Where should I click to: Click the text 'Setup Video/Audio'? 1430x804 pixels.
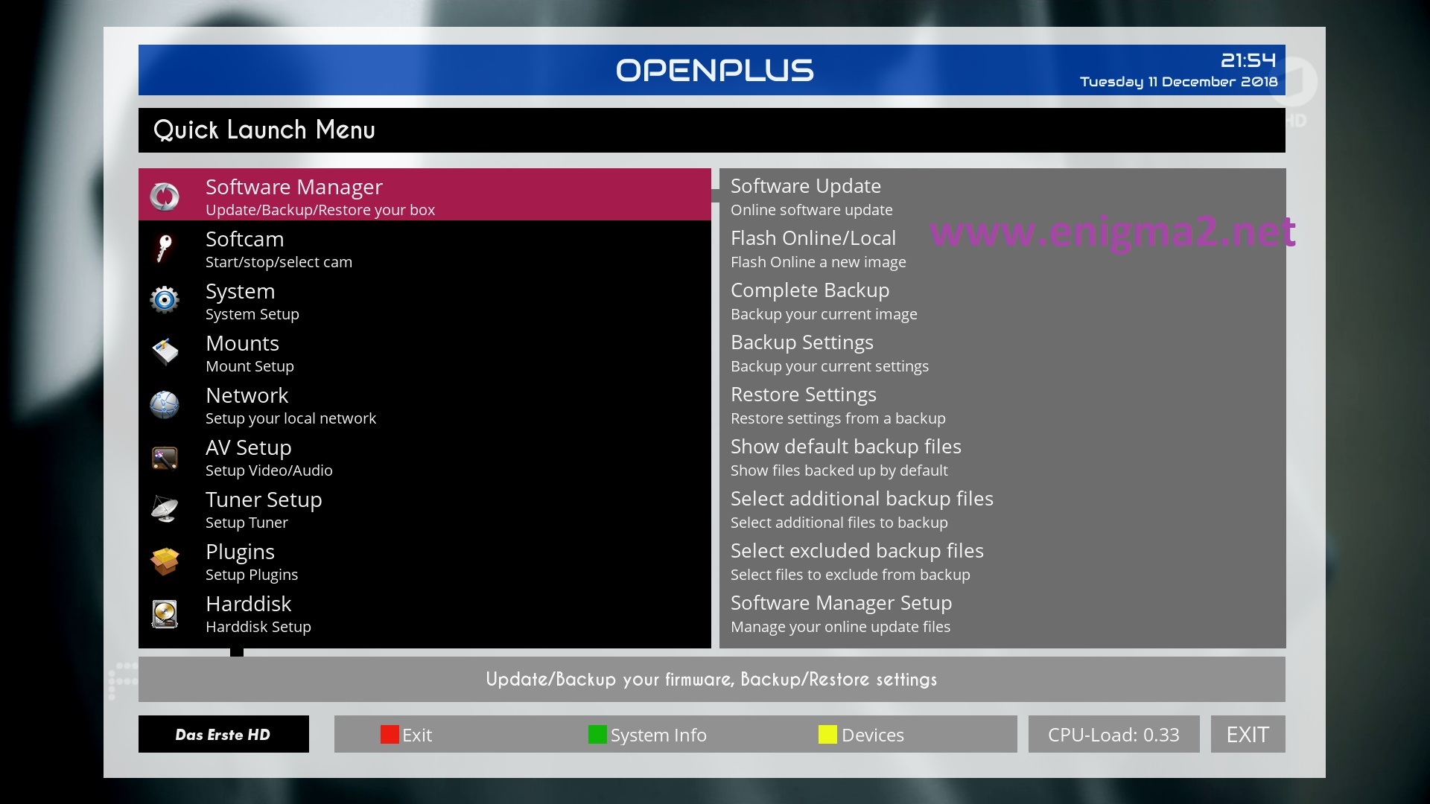click(x=269, y=470)
